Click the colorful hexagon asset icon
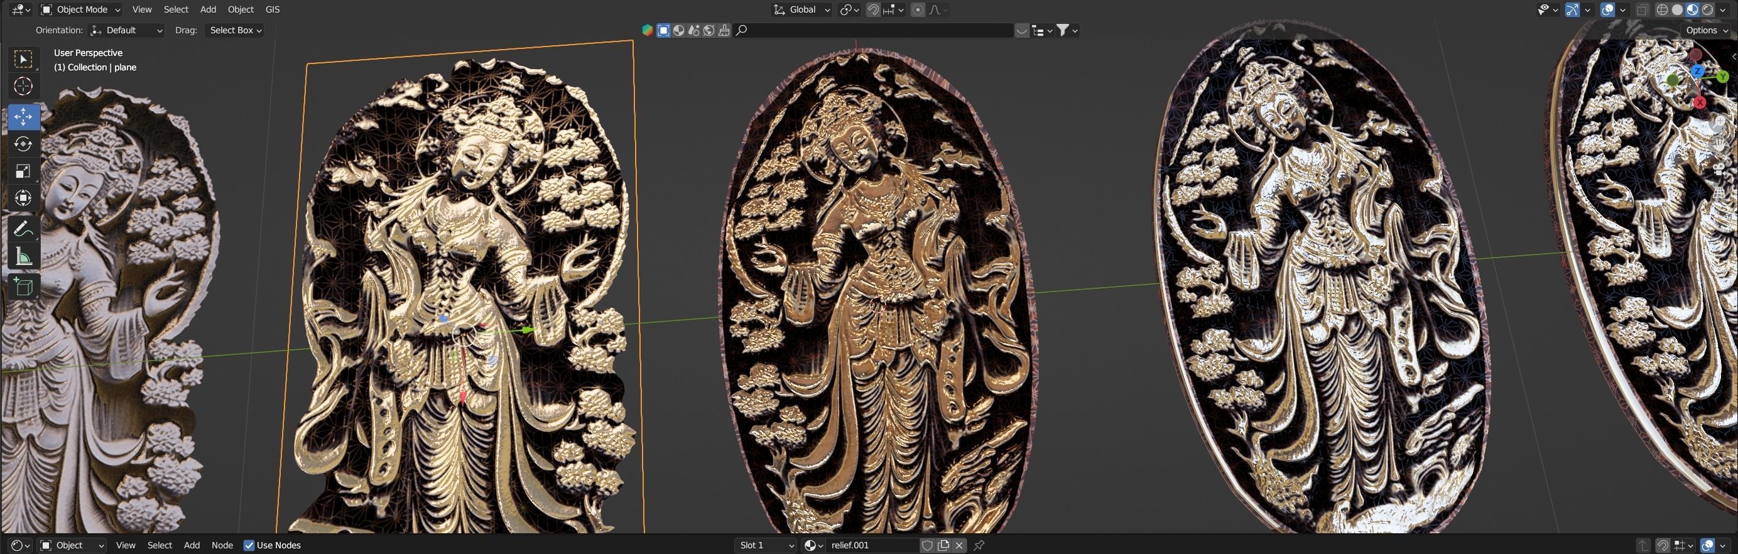Viewport: 1738px width, 554px height. [x=647, y=30]
